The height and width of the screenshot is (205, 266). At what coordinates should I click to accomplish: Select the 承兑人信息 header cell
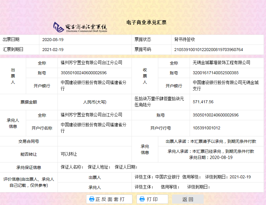(x=13, y=123)
